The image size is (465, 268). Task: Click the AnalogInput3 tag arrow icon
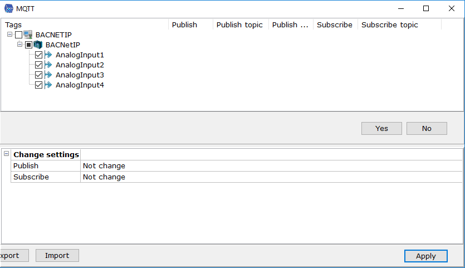48,75
